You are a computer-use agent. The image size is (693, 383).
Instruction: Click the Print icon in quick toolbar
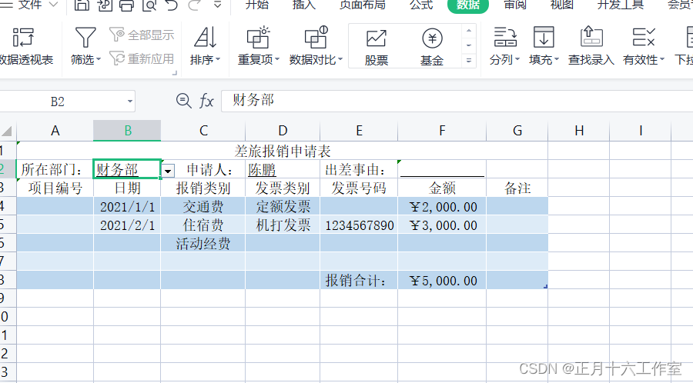pos(126,5)
